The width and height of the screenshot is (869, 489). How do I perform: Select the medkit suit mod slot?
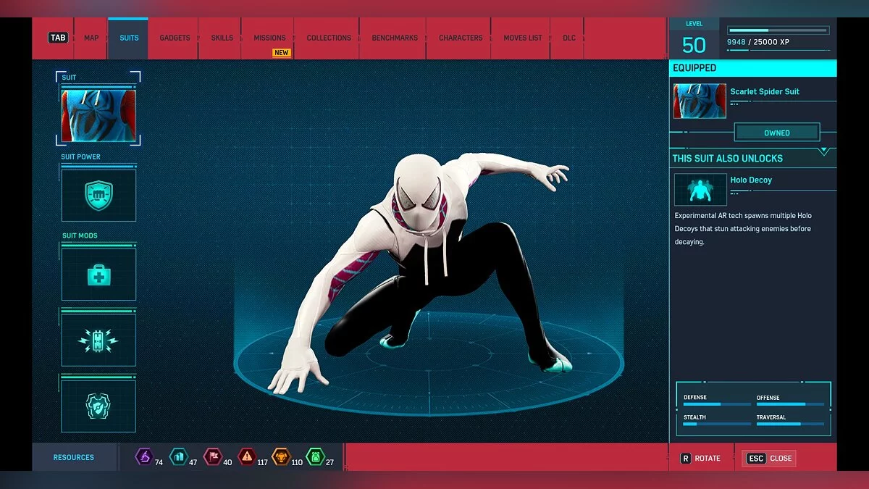tap(98, 275)
